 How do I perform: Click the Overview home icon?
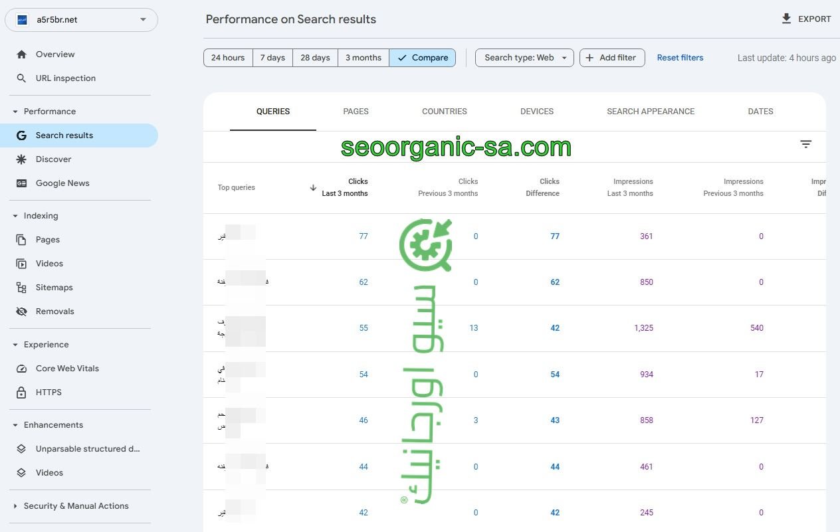(22, 54)
